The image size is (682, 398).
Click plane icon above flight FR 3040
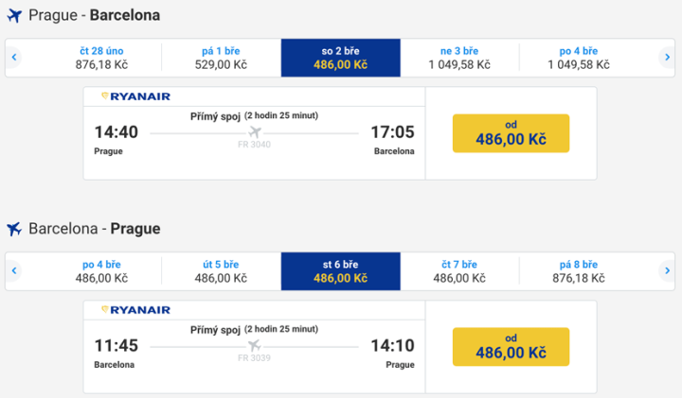[254, 131]
